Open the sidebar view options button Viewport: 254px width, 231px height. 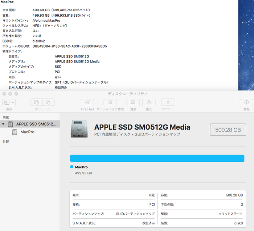(x=9, y=102)
